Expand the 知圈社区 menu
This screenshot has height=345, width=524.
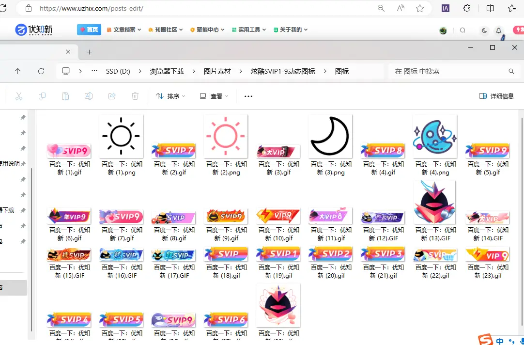[x=166, y=30]
